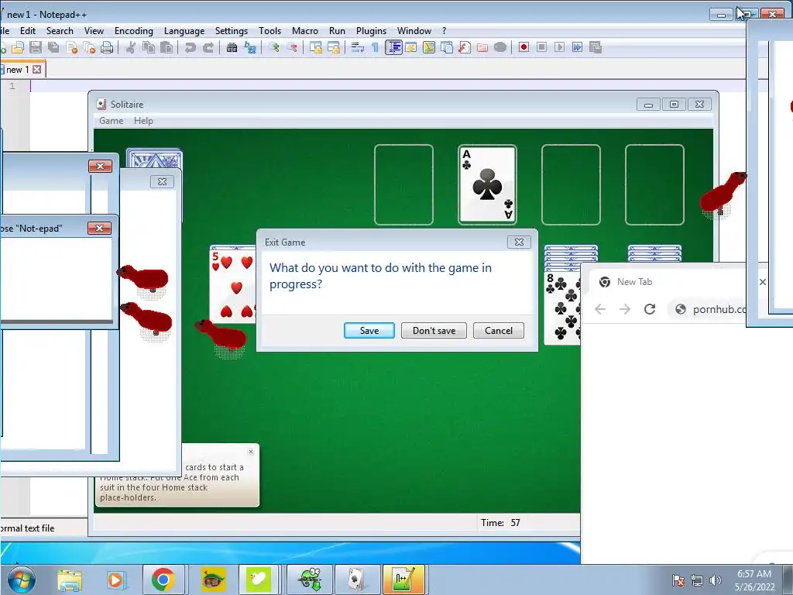This screenshot has height=595, width=793.
Task: Toggle the Synchronize Horizontal Scrolling icon
Action: [334, 47]
